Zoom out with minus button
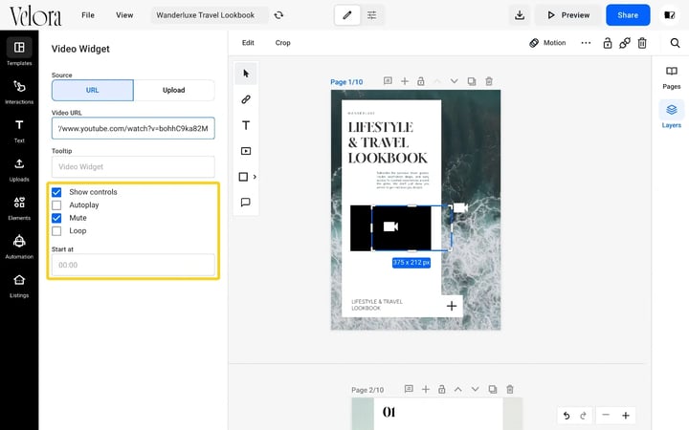 click(606, 415)
